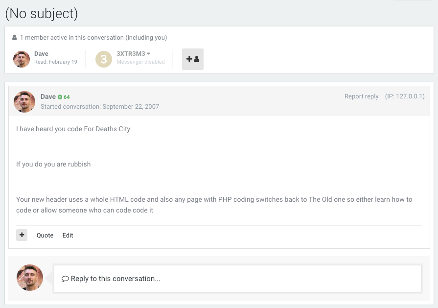The height and width of the screenshot is (308, 438).
Task: Click your avatar beside the reply box
Action: (30, 278)
